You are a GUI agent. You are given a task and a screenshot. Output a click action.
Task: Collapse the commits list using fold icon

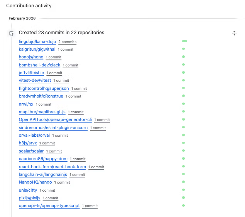(234, 33)
